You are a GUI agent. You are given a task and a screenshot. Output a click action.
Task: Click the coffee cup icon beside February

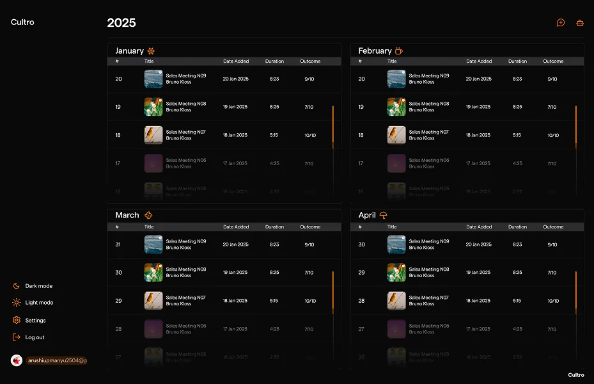[x=399, y=51]
